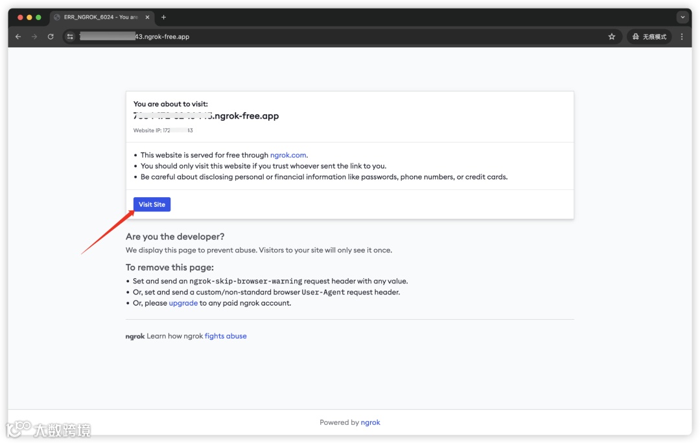Click the Visit Site button
The height and width of the screenshot is (443, 700).
tap(152, 204)
